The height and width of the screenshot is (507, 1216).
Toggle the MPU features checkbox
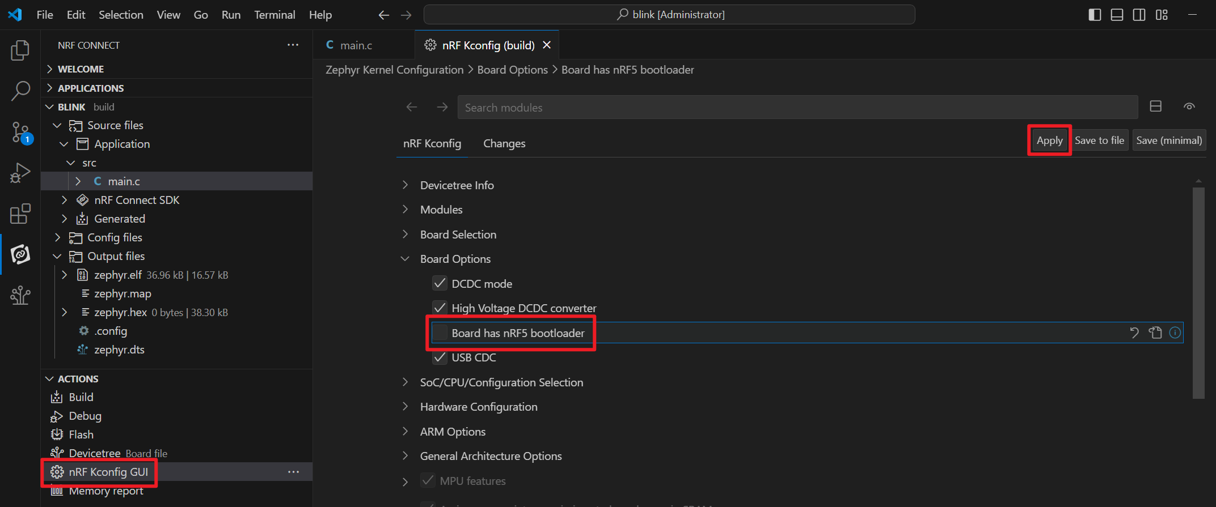pos(428,480)
